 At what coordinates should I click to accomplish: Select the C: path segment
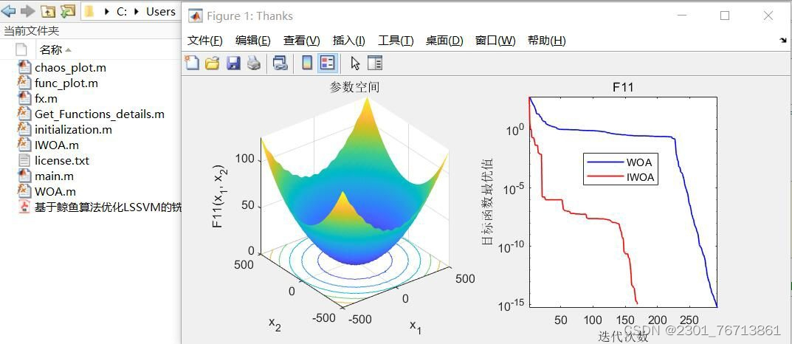[x=122, y=12]
